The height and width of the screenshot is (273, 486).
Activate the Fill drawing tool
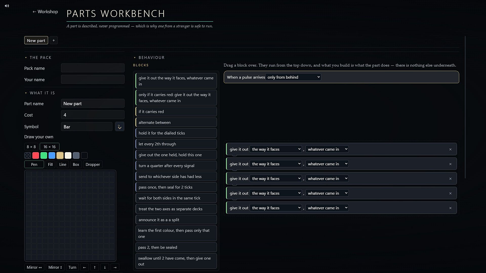click(x=50, y=164)
